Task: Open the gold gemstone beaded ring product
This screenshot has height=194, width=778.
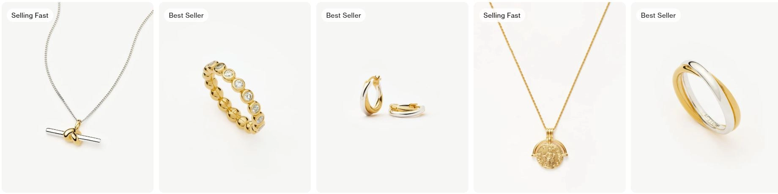Action: point(235,97)
